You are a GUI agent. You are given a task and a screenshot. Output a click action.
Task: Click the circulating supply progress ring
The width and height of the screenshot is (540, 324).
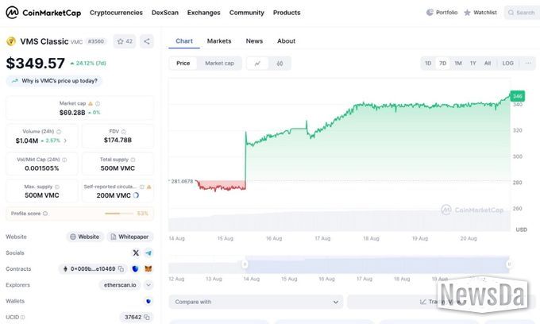click(136, 195)
